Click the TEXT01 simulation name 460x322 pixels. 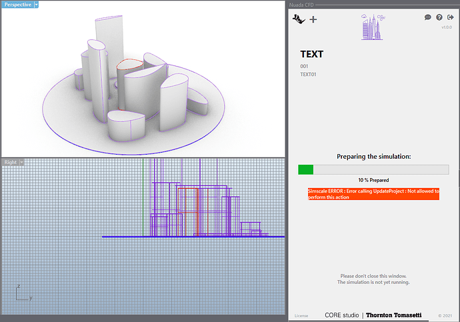tap(308, 75)
